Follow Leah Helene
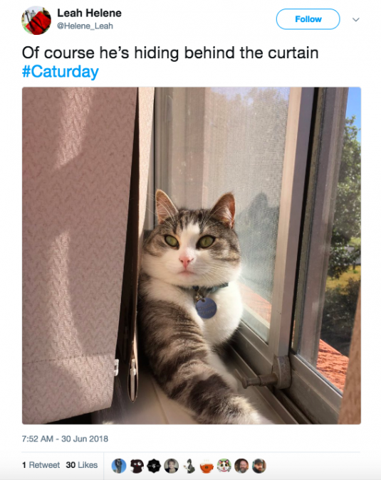The width and height of the screenshot is (381, 480). click(x=308, y=19)
